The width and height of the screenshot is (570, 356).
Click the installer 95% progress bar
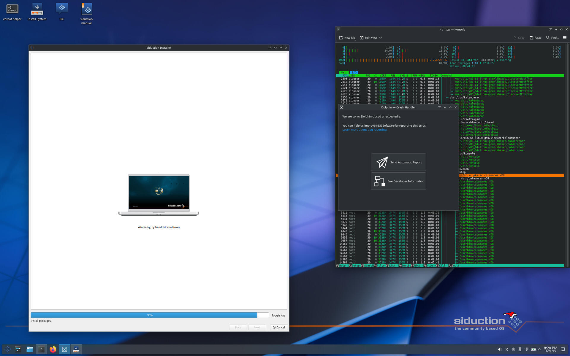pyautogui.click(x=150, y=315)
